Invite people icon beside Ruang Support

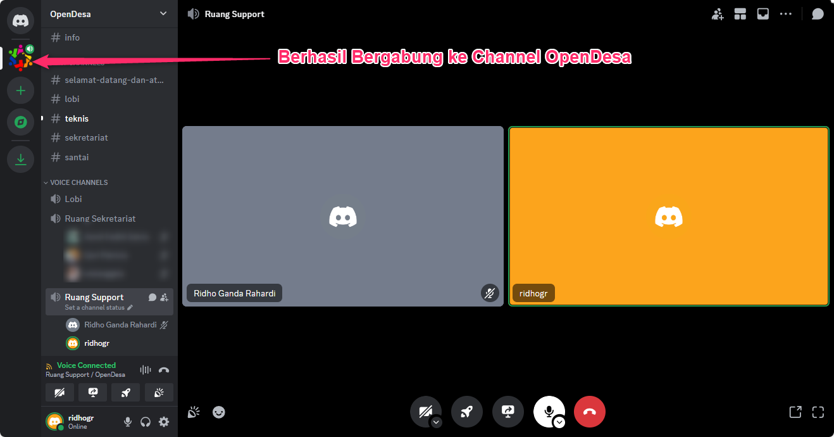165,297
